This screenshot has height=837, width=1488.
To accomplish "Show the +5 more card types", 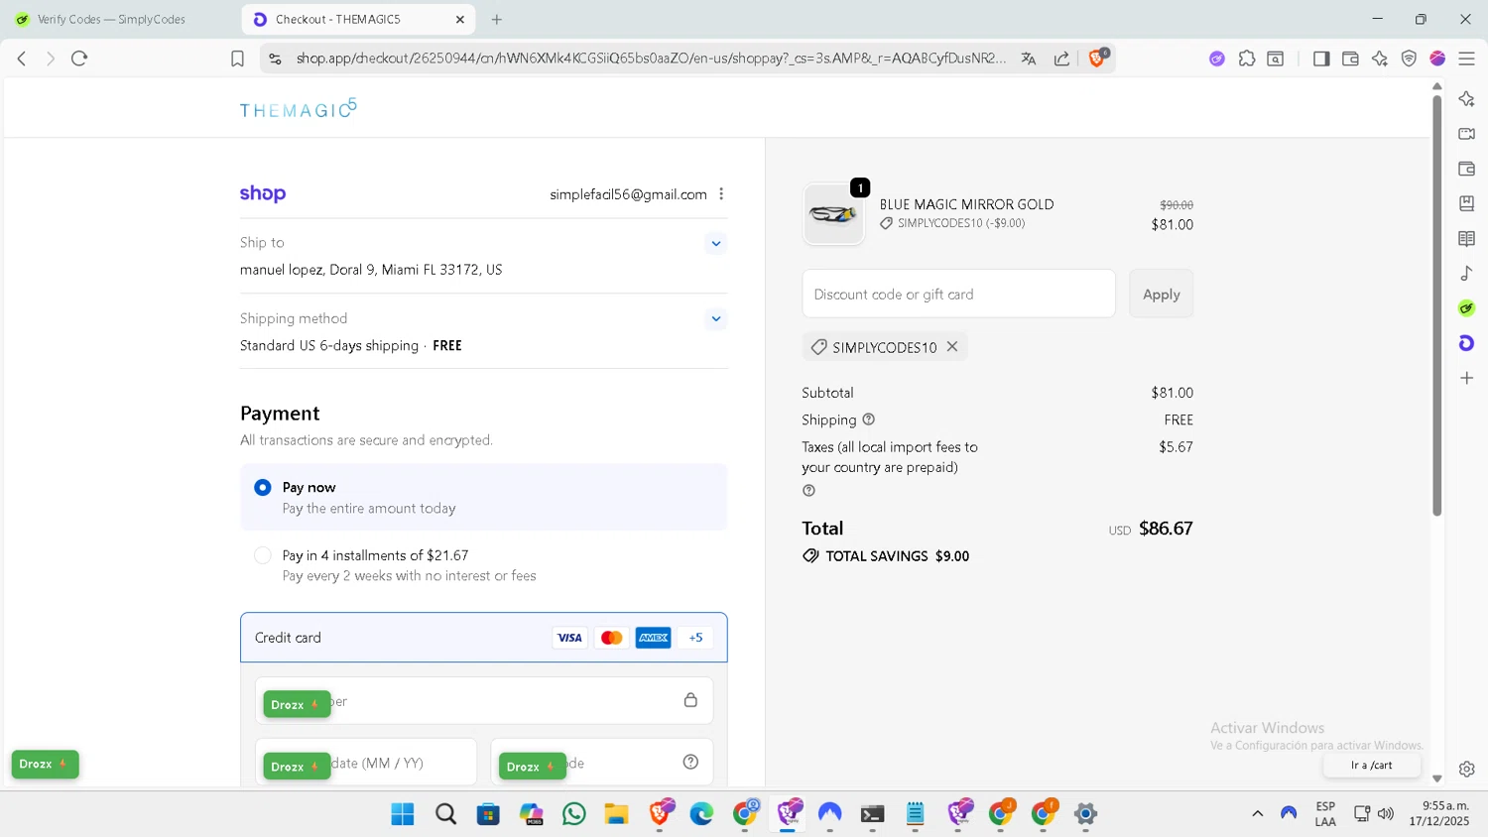I will pyautogui.click(x=695, y=638).
